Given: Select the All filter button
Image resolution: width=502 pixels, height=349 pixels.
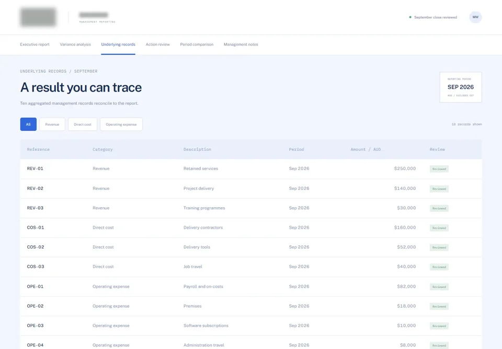Looking at the screenshot, I should [28, 125].
